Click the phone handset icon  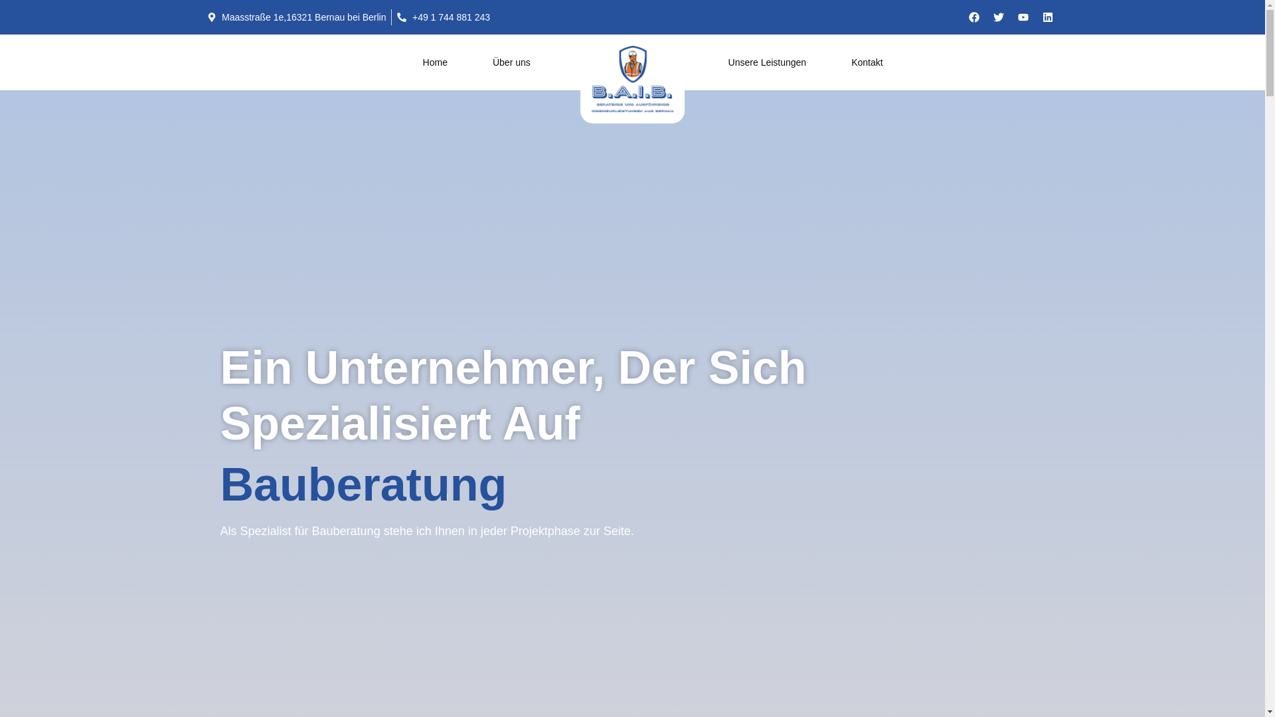(x=402, y=17)
